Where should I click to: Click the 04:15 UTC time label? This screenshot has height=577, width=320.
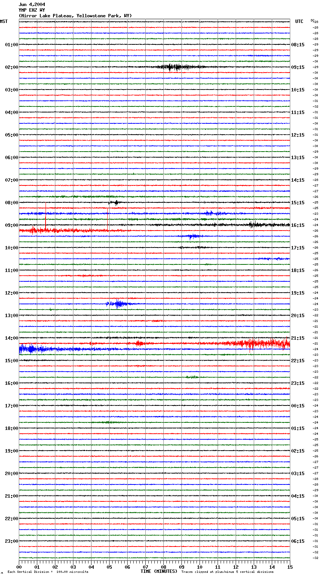point(298,496)
